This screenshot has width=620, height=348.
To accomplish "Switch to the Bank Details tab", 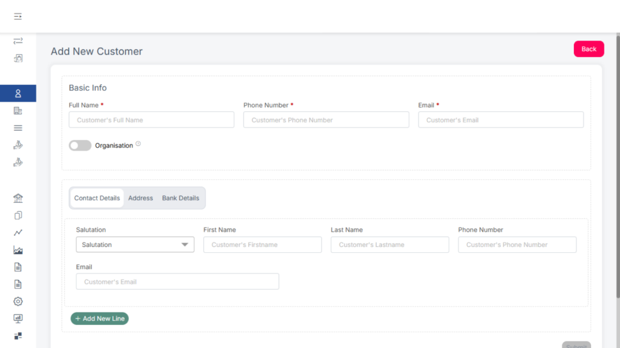I will pos(180,198).
